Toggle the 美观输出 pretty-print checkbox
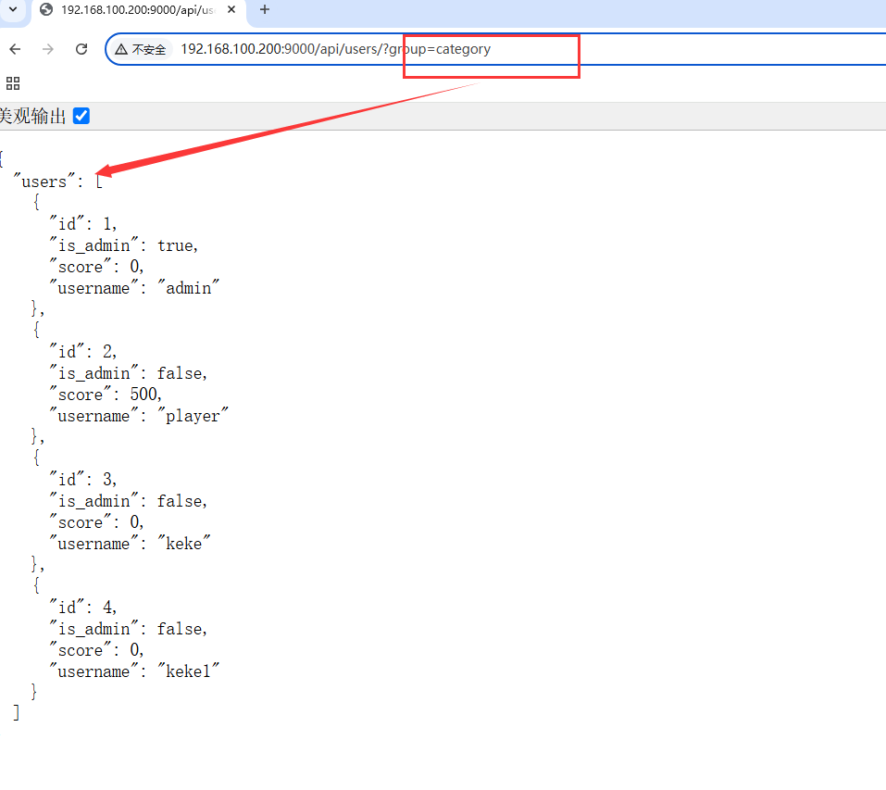 click(81, 116)
